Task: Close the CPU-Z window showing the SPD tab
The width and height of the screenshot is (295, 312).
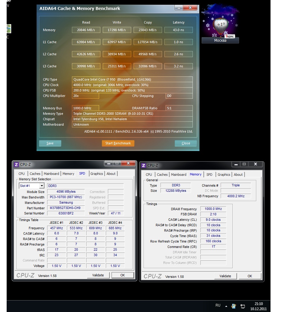Action: [128, 163]
